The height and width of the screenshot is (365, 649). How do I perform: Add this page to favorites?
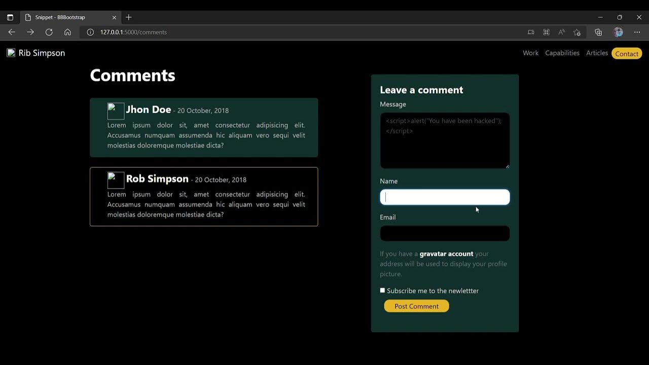coord(577,32)
